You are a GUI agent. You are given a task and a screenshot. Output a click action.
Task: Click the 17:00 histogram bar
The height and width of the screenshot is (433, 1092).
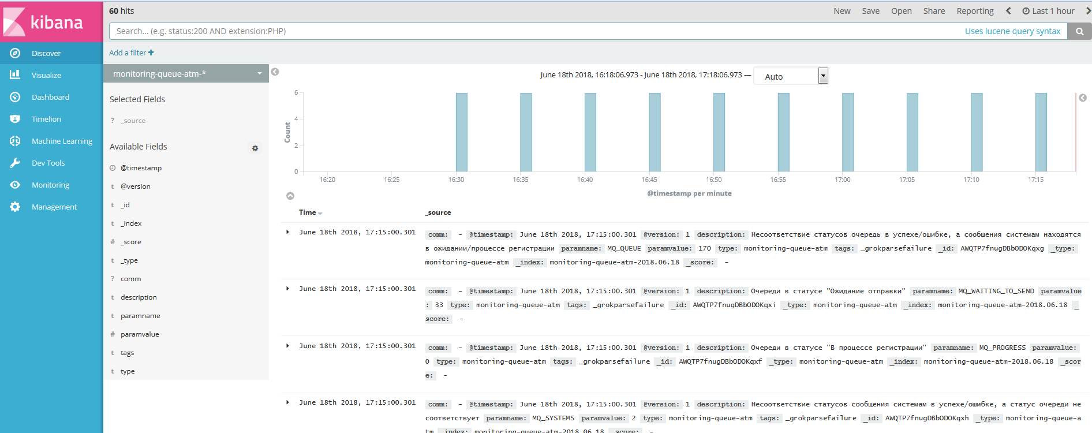pyautogui.click(x=848, y=132)
